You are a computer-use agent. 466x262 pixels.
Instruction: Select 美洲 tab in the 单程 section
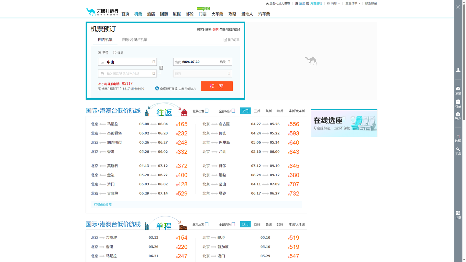tap(269, 224)
